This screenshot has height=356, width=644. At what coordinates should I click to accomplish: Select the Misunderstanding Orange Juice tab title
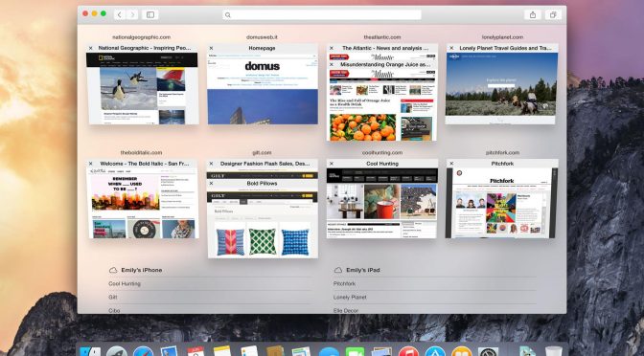point(385,64)
